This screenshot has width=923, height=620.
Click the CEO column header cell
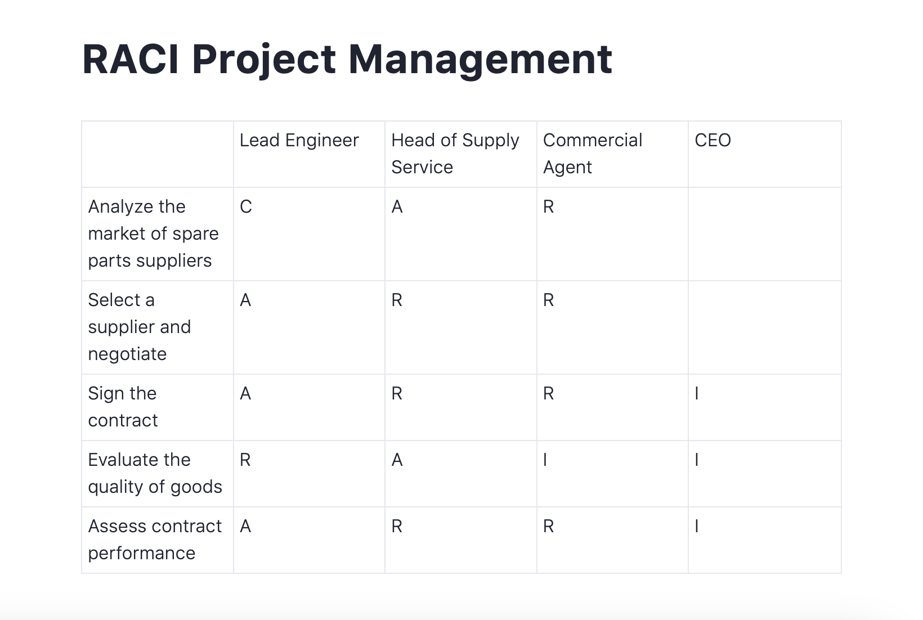713,141
